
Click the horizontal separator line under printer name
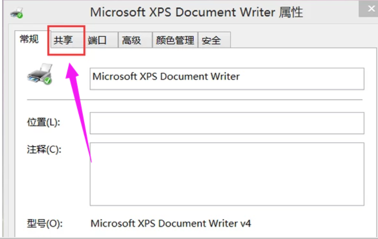194,100
